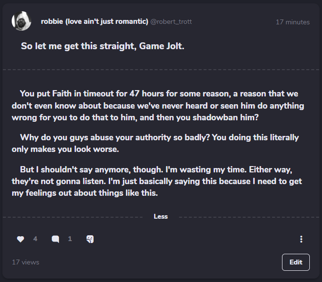Viewport: 322px width, 282px height.
Task: Collapse the post with the Less link
Action: (x=161, y=217)
